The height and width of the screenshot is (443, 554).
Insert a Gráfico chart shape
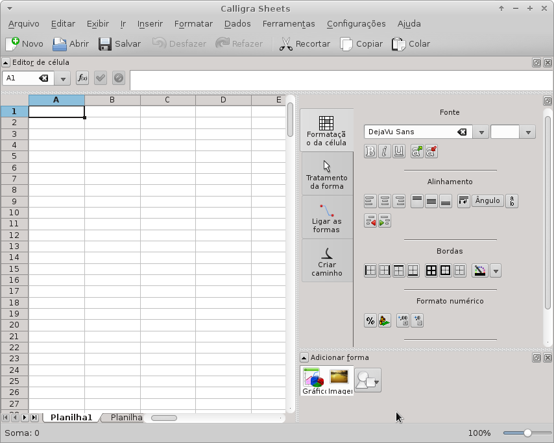pyautogui.click(x=314, y=381)
